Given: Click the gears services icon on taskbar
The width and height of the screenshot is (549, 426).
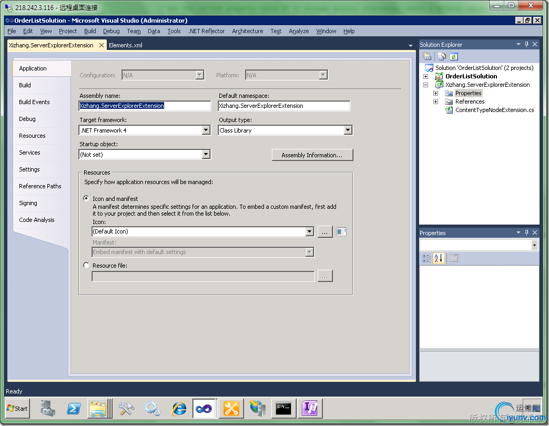Looking at the screenshot, I should tap(152, 408).
